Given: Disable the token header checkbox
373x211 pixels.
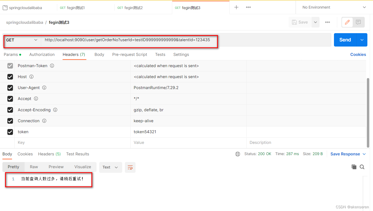Looking at the screenshot, I should click(x=10, y=132).
